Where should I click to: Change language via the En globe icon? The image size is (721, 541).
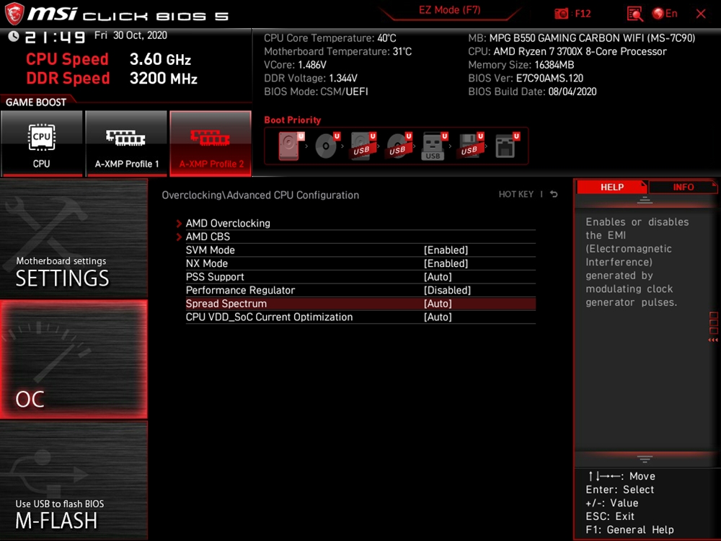click(665, 14)
